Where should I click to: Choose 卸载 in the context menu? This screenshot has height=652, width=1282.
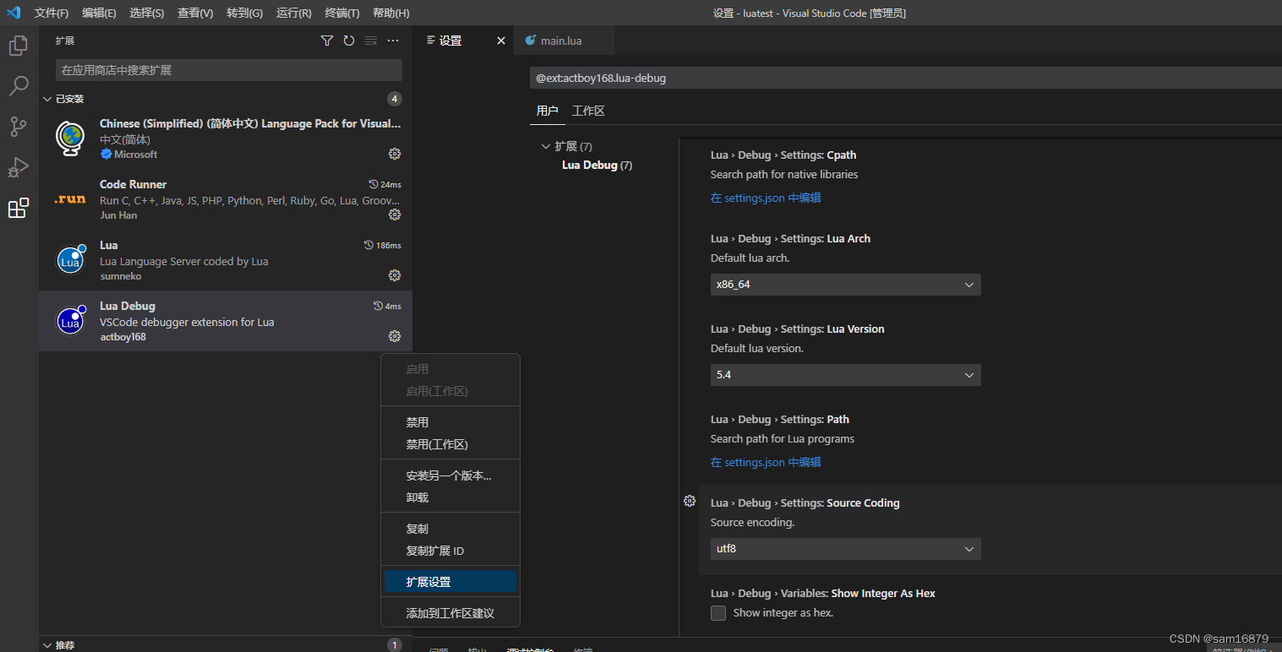tap(450, 497)
